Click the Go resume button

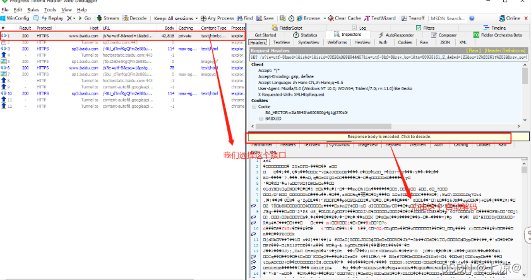(x=85, y=18)
